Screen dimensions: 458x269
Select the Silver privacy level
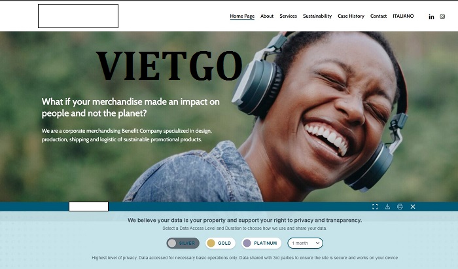pos(183,243)
